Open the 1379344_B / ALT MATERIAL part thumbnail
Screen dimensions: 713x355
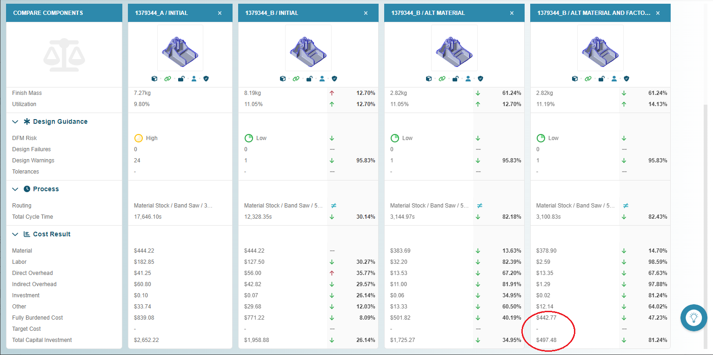(x=454, y=48)
